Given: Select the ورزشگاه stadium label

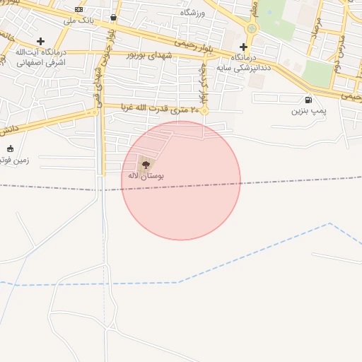Looking at the screenshot, I should click(x=192, y=13).
